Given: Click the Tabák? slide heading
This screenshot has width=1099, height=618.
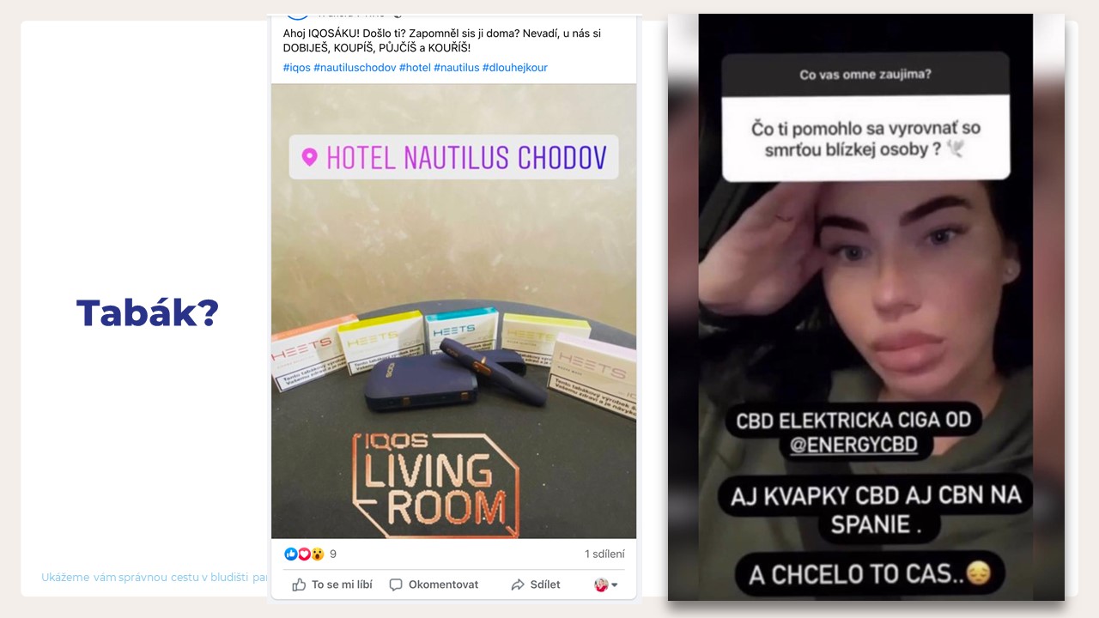Looking at the screenshot, I should tap(148, 313).
